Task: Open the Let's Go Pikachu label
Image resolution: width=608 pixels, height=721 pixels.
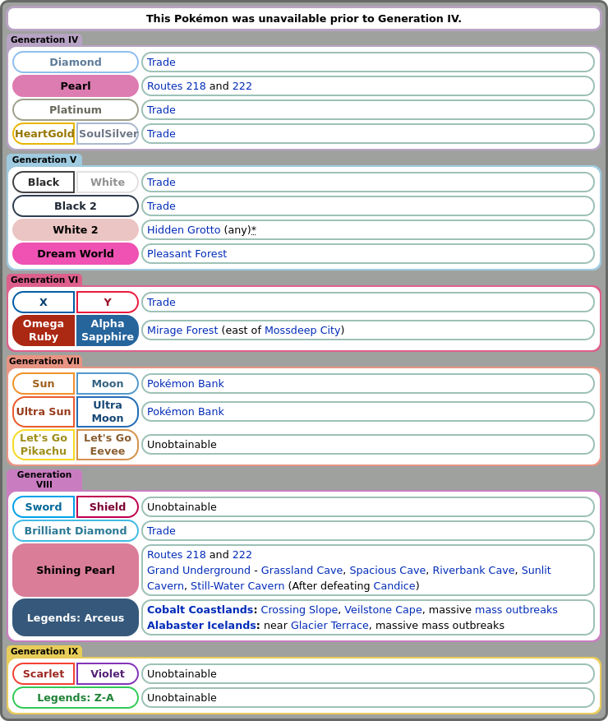Action: point(44,444)
